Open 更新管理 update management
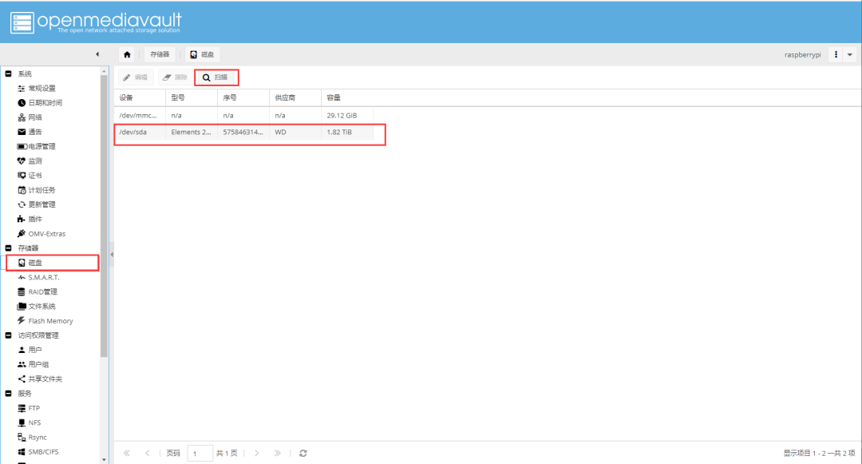862x464 pixels. click(x=42, y=204)
